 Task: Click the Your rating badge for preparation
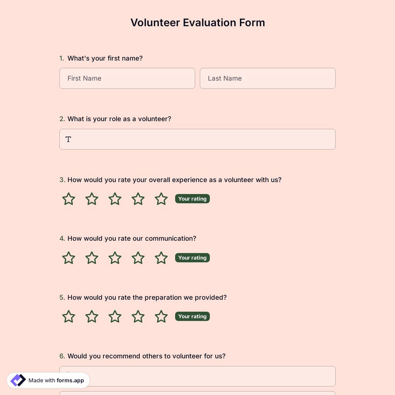tap(192, 316)
